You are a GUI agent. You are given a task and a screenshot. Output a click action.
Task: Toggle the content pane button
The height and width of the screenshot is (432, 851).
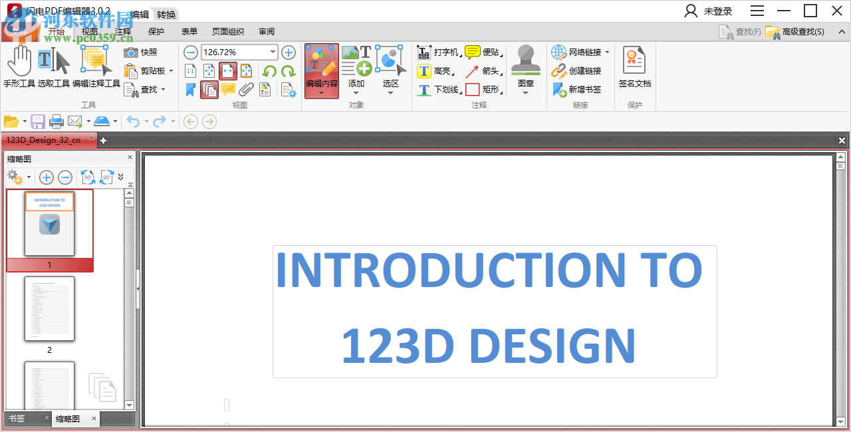[x=265, y=90]
